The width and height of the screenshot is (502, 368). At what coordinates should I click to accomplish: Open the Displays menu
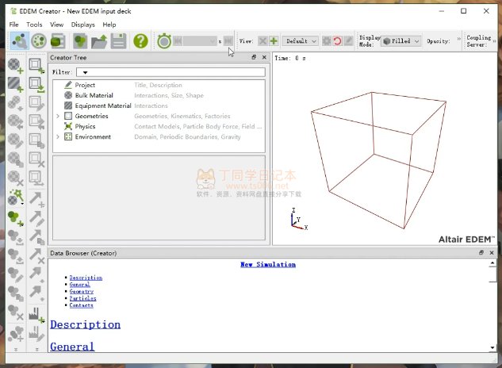point(82,25)
